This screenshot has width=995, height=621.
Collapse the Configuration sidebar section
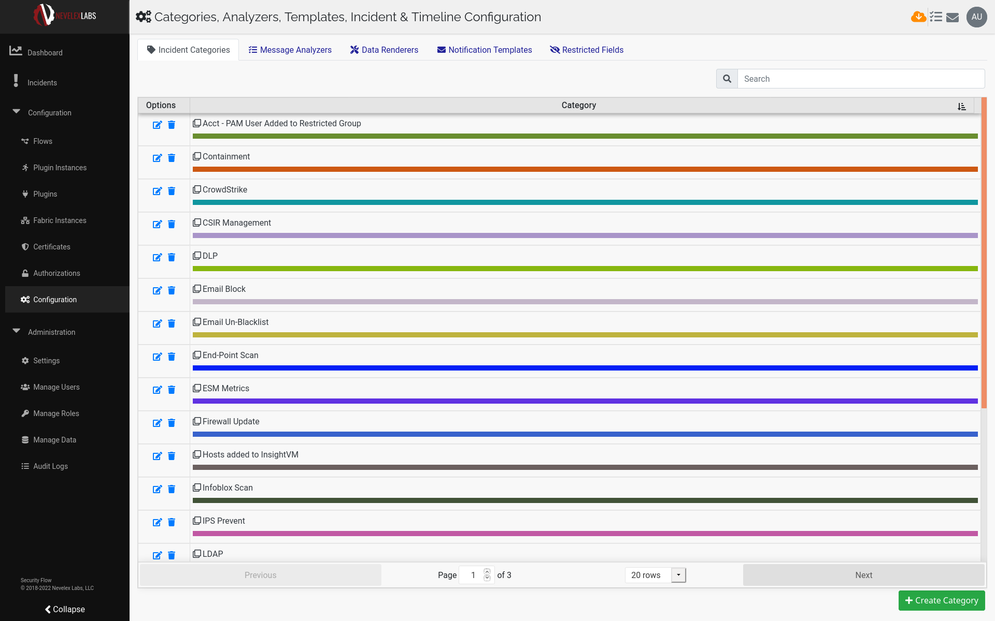[17, 112]
